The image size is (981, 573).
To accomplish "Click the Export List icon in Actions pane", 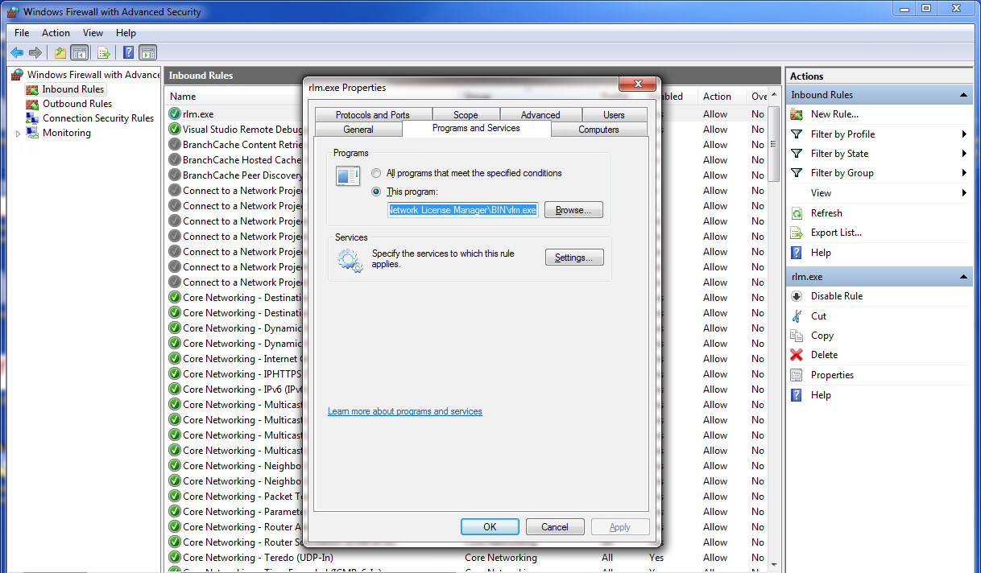I will click(797, 233).
